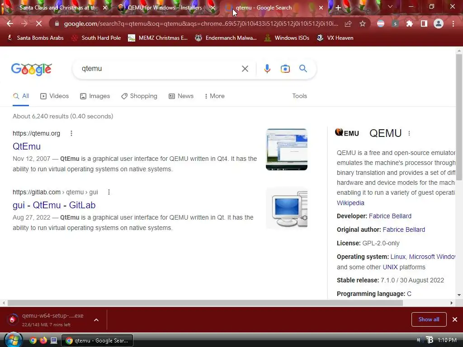Click the vertical page scrollbar thumb
Screen dimensions: 463x347
(x=459, y=117)
